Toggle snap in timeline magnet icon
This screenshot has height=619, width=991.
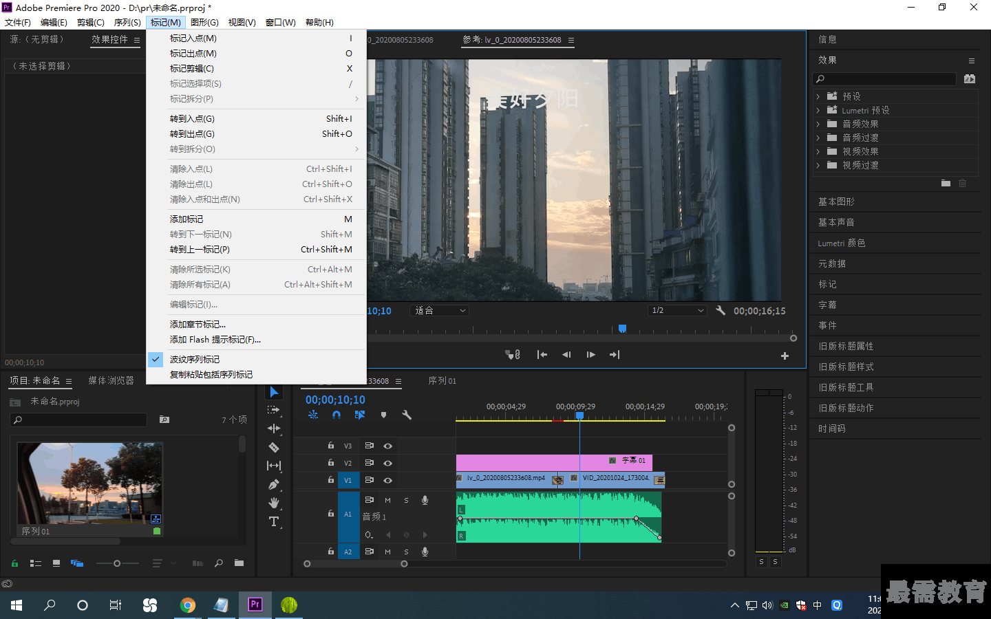pos(337,415)
